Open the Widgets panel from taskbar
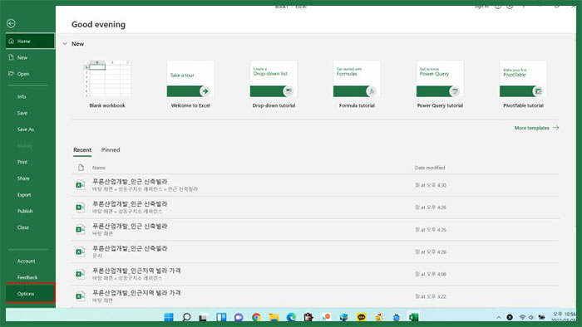This screenshot has height=327, width=582. (221, 317)
